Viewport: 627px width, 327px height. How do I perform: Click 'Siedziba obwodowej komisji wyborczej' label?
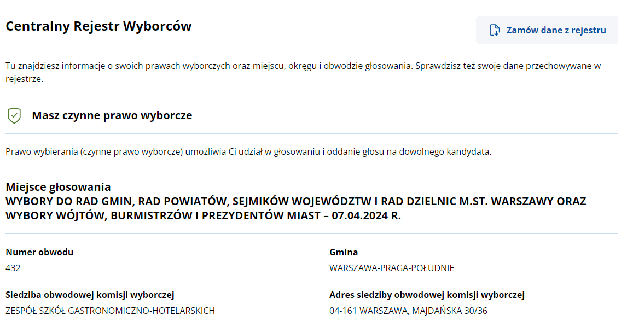click(90, 295)
